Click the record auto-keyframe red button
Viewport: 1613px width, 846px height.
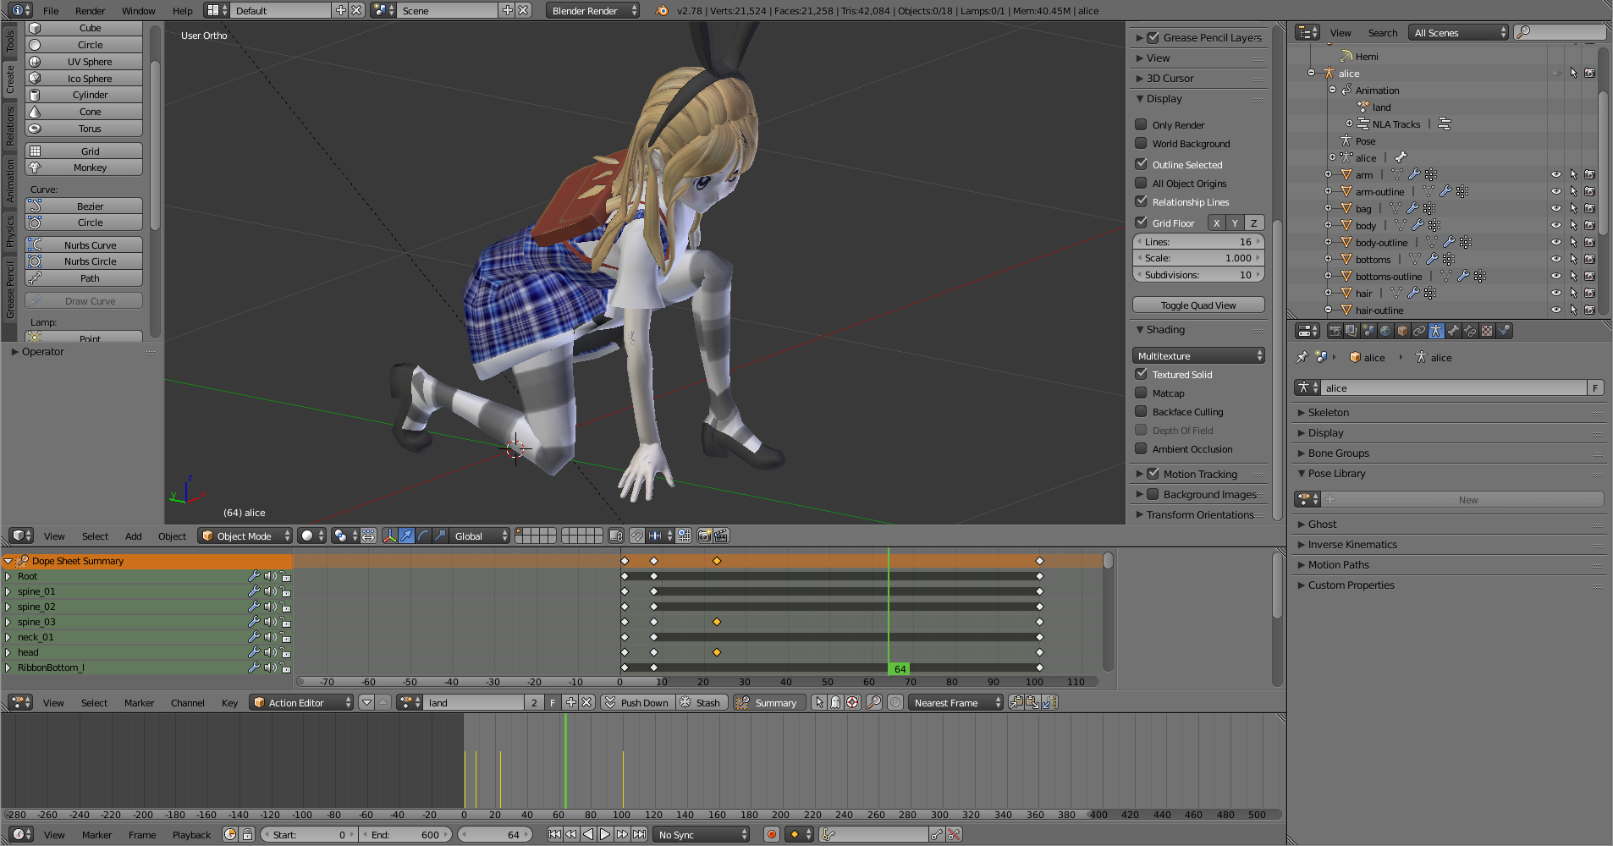pos(772,834)
